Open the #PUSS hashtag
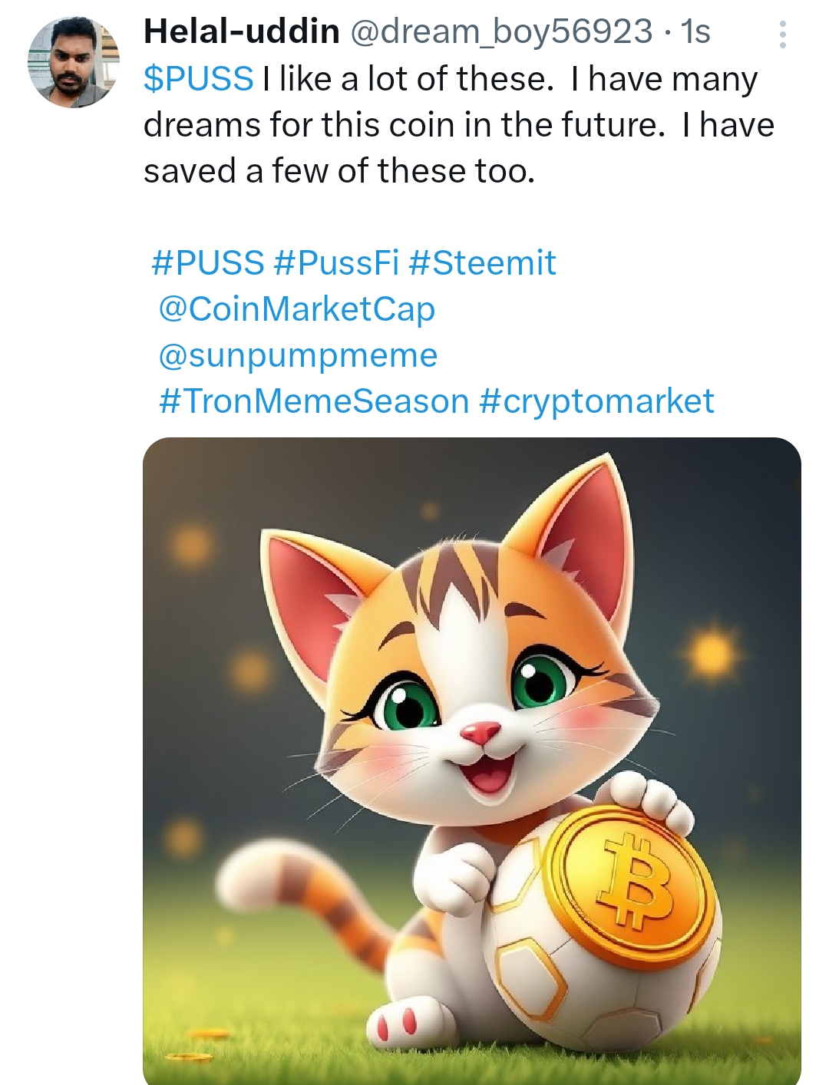829x1085 pixels. coord(207,263)
